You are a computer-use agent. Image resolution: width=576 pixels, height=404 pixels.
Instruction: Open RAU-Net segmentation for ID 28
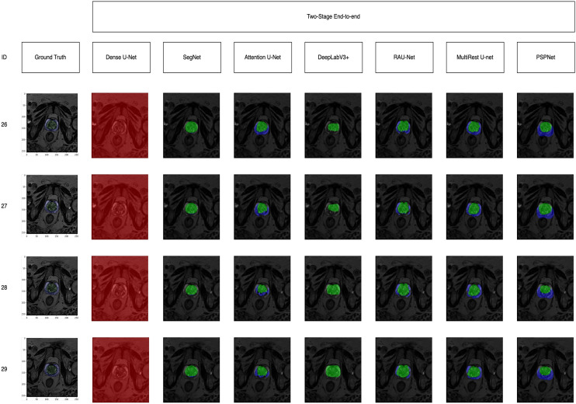[404, 288]
